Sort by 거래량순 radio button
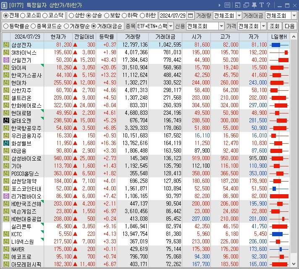This screenshot has width=299, height=269. tap(66, 26)
